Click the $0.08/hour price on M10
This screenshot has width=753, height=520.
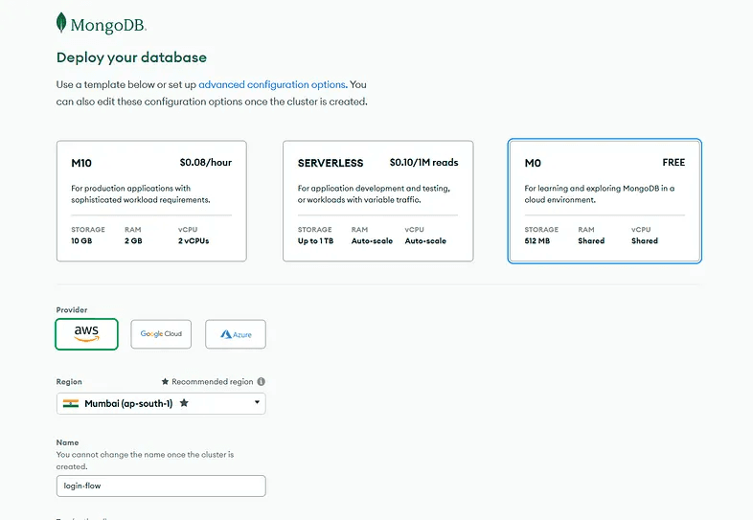pos(206,162)
